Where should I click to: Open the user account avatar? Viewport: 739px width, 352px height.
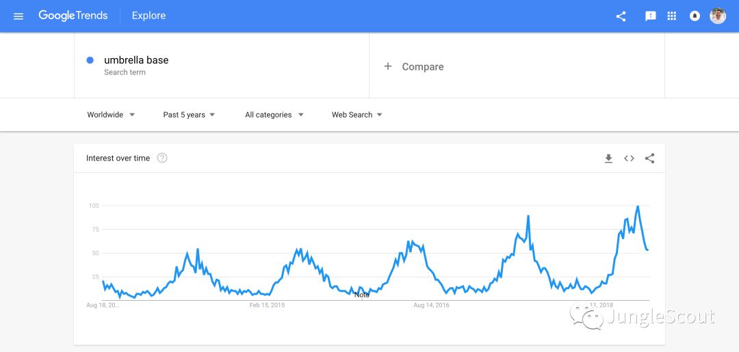point(718,16)
